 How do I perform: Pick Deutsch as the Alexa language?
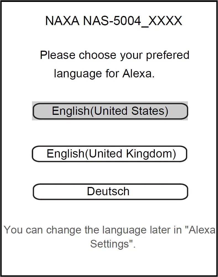click(110, 192)
